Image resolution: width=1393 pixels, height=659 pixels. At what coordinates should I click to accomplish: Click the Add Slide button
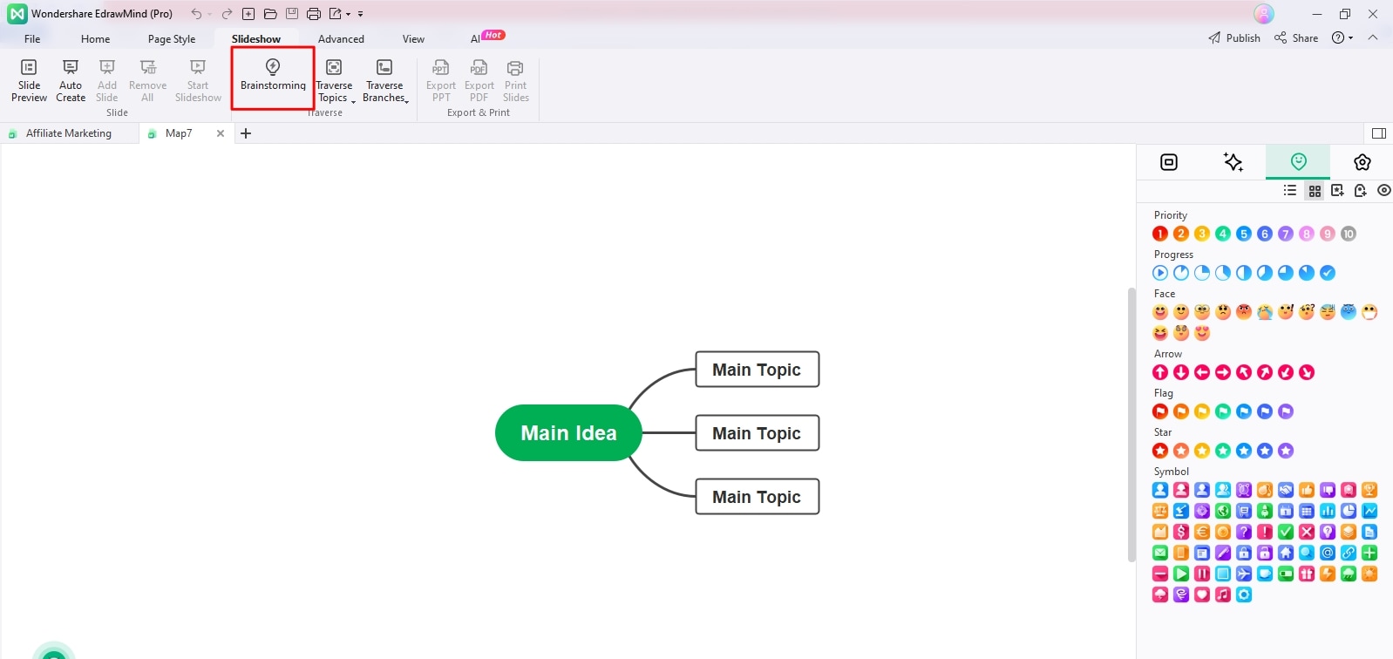point(107,80)
